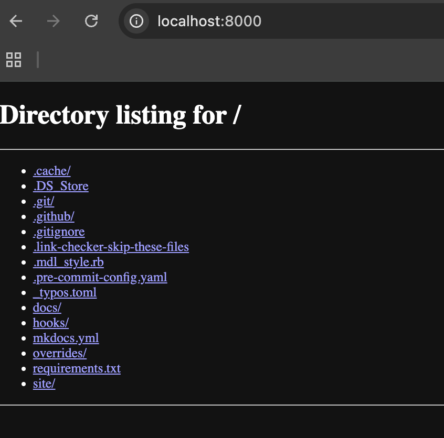
Task: Open the _typos.toml file
Action: [65, 292]
